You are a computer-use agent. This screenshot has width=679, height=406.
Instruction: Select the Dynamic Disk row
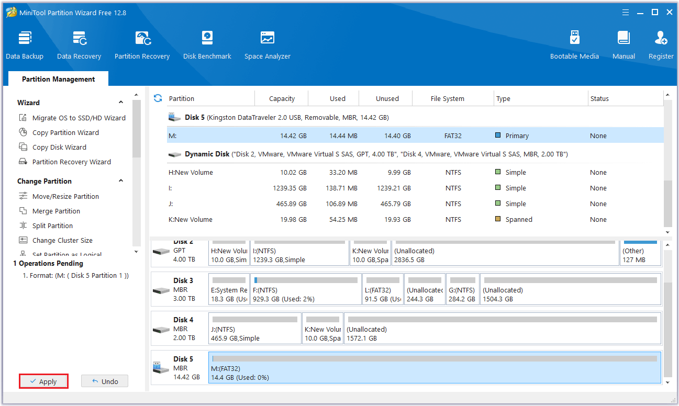(415, 154)
